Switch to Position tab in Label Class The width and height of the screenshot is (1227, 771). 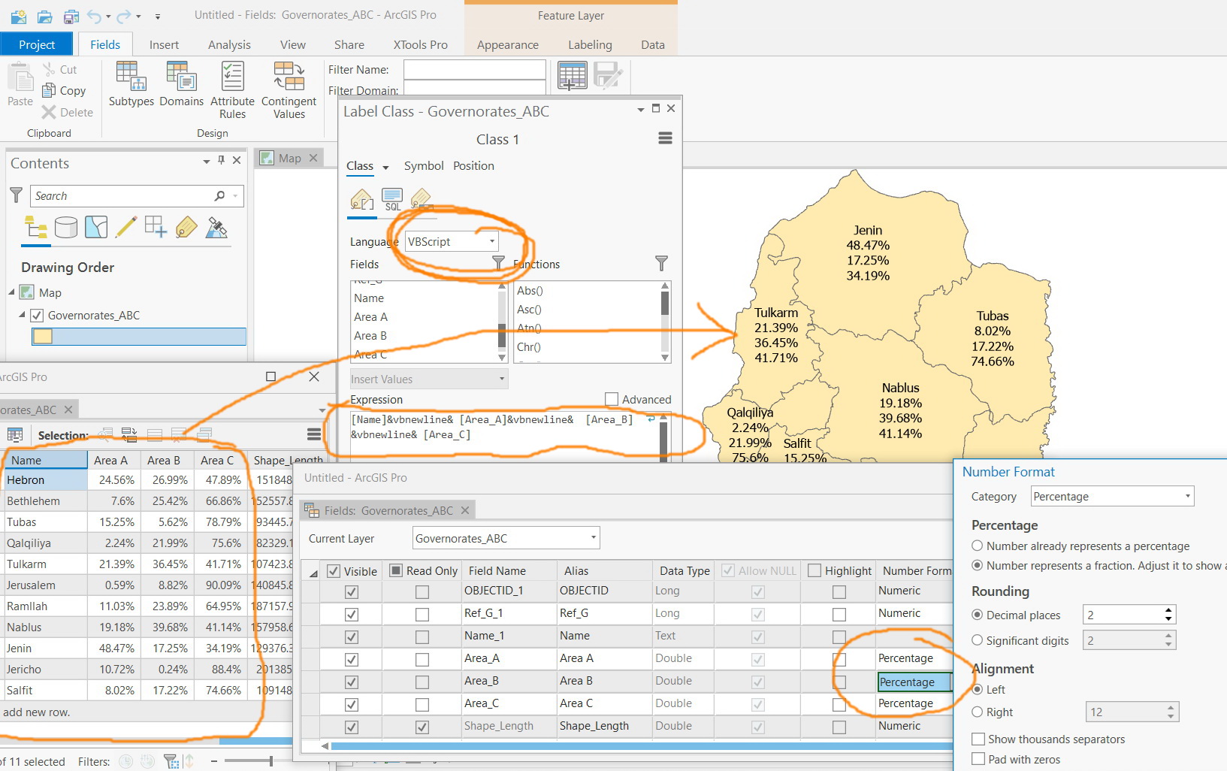(x=473, y=165)
